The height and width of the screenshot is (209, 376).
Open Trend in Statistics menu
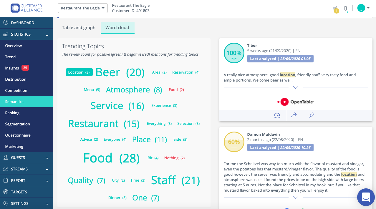[26, 57]
